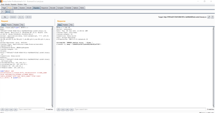215x113 pixels.
Task: Open the Repeater menu in menu bar
Action: 14,4
